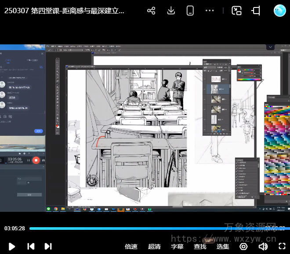Toggle subtitles with the 字幕 option

(177, 247)
